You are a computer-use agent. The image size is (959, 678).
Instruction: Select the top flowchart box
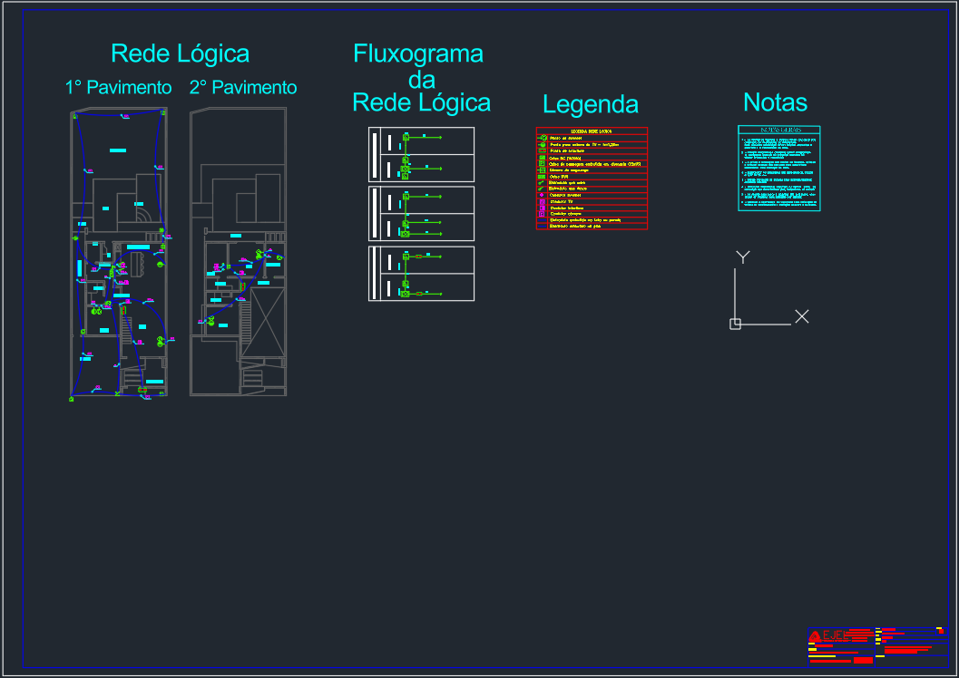coord(421,154)
